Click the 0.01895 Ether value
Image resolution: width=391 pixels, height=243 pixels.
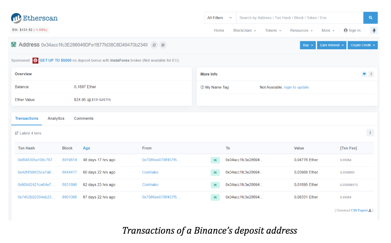click(306, 185)
